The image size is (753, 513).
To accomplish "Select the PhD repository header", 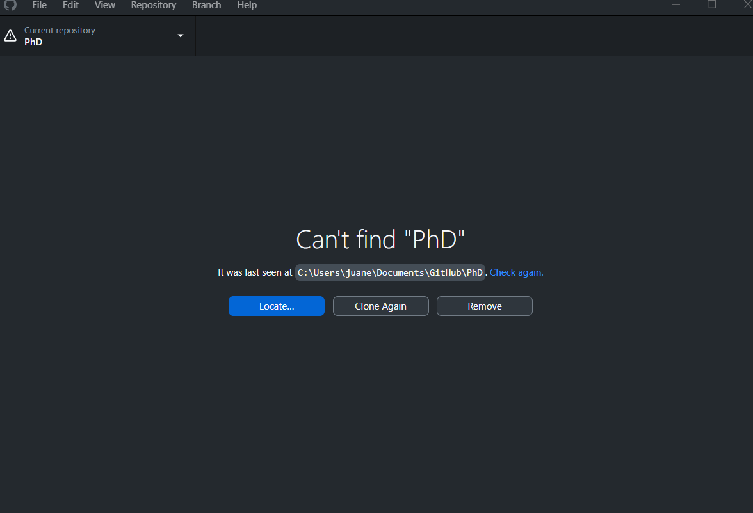I will tap(33, 42).
